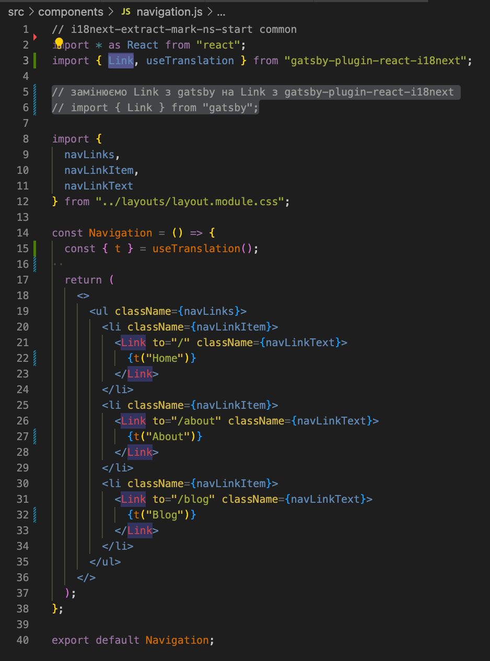Image resolution: width=490 pixels, height=661 pixels.
Task: Click line number 40 in the gutter
Action: 22,640
